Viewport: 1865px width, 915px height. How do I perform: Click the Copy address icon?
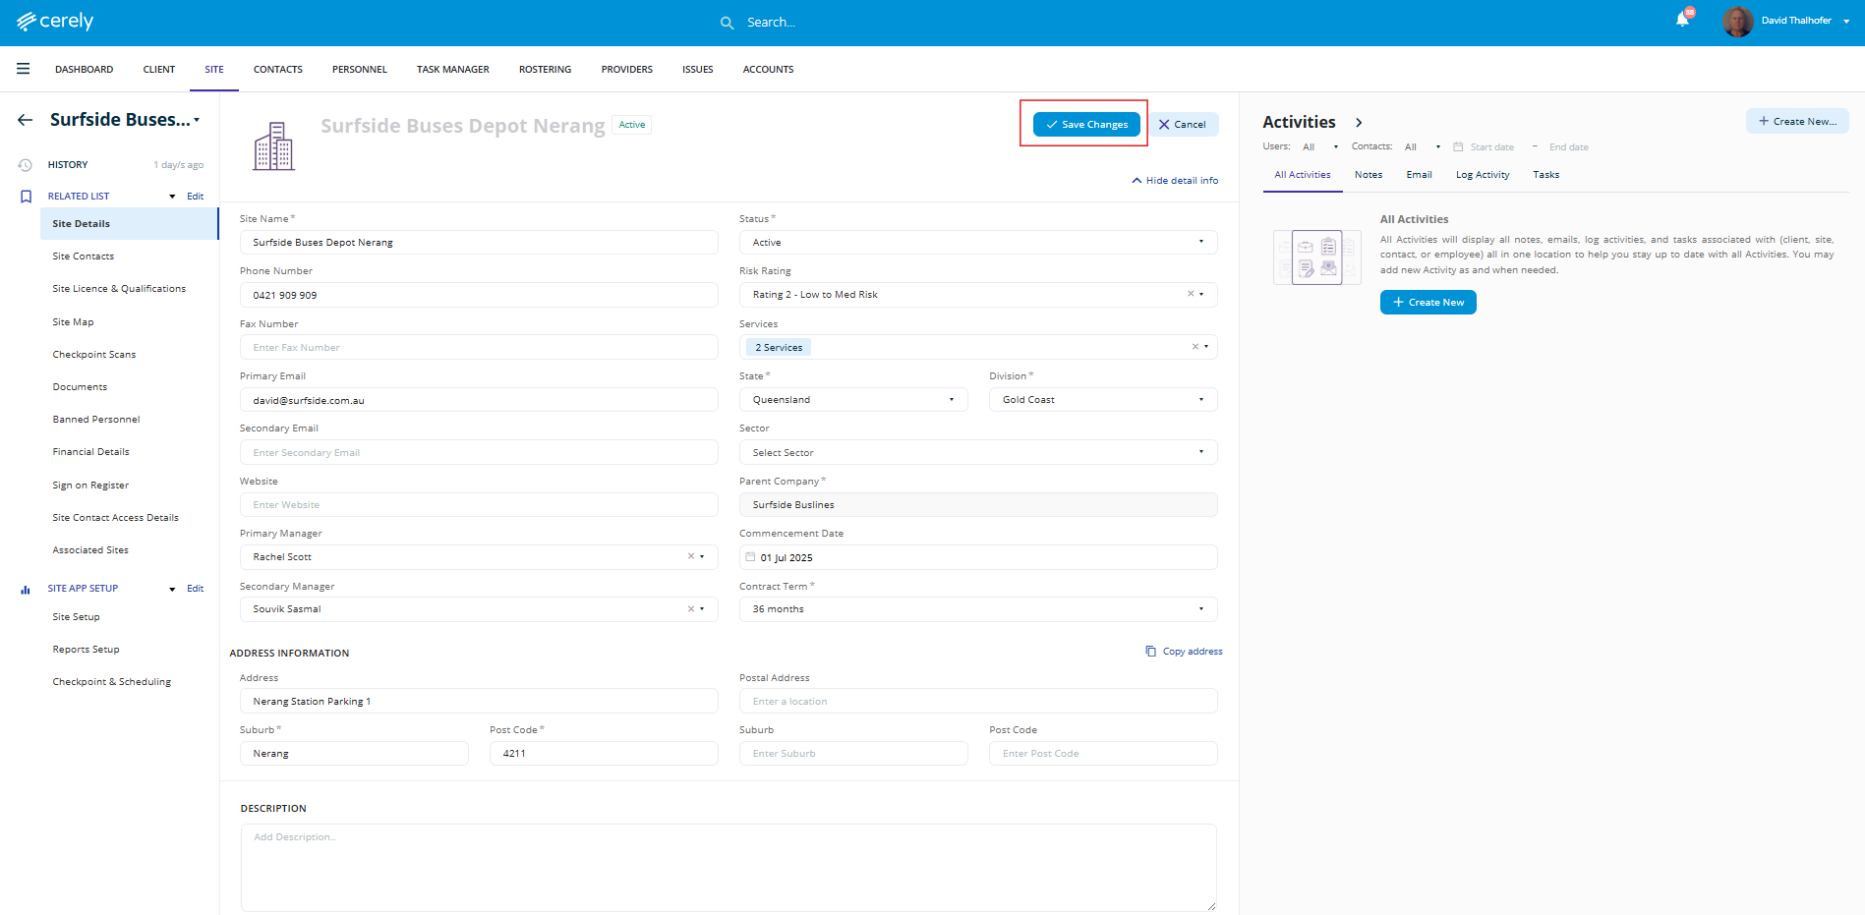click(1150, 652)
